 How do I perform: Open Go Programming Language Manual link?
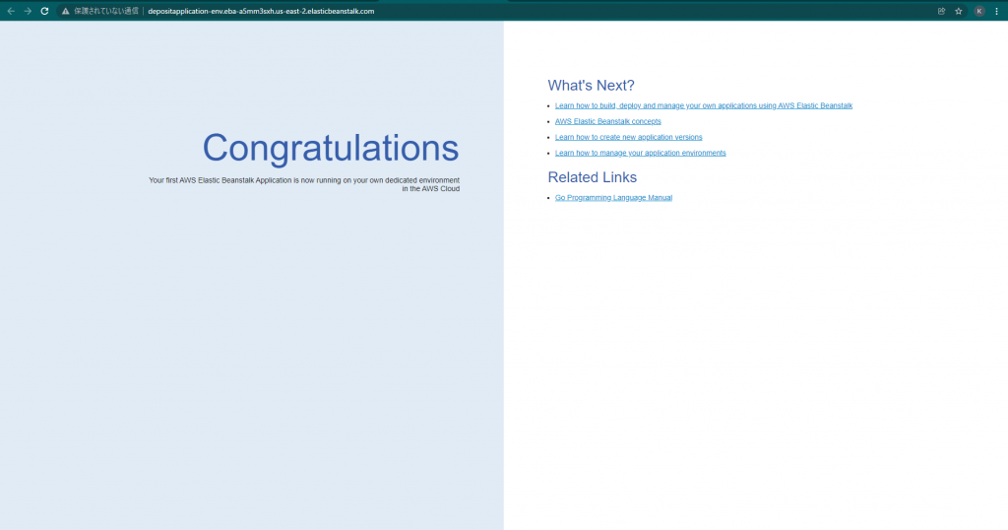point(613,197)
